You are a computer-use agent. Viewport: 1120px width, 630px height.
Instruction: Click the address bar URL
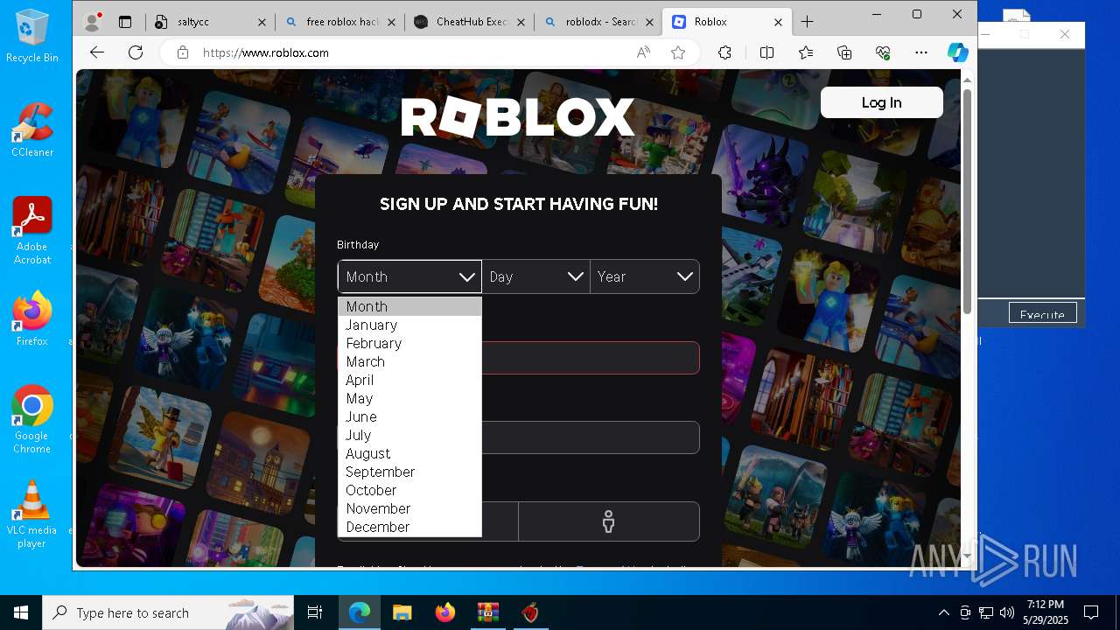(266, 52)
